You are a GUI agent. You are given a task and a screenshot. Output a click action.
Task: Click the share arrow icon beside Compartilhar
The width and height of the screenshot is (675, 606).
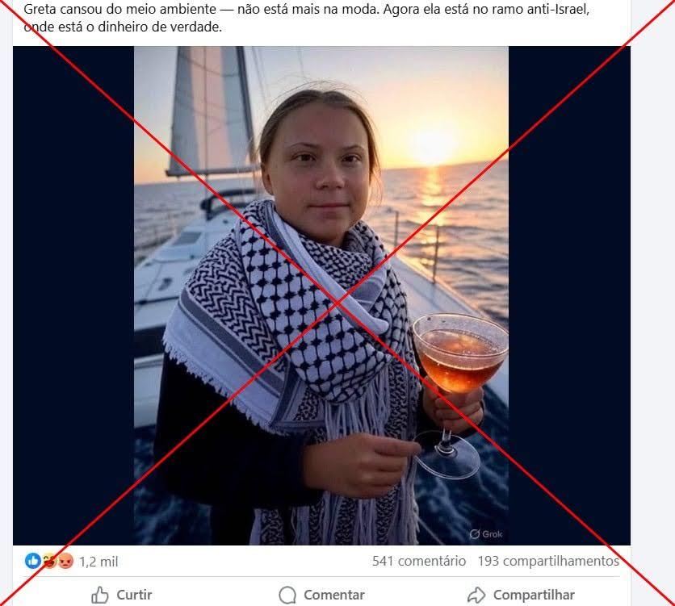coord(476,596)
